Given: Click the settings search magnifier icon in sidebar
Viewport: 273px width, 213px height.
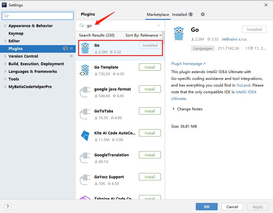Looking at the screenshot, I should click(x=6, y=16).
